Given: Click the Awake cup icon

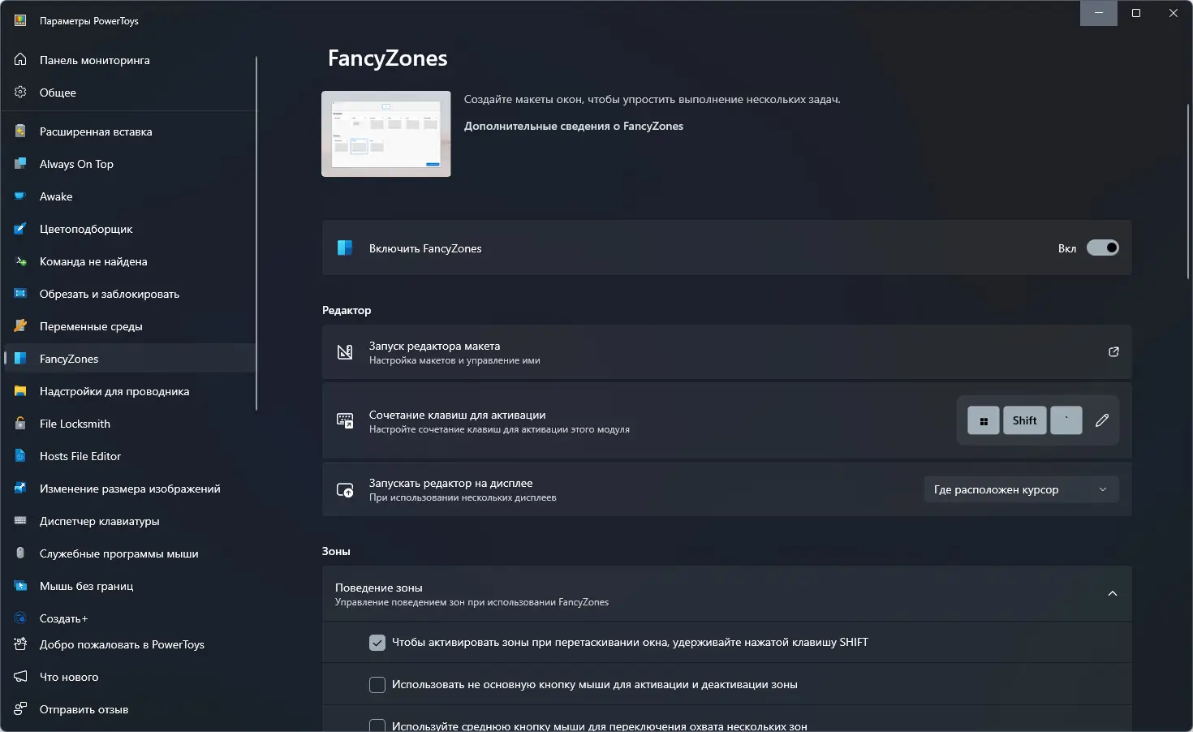Looking at the screenshot, I should [20, 196].
